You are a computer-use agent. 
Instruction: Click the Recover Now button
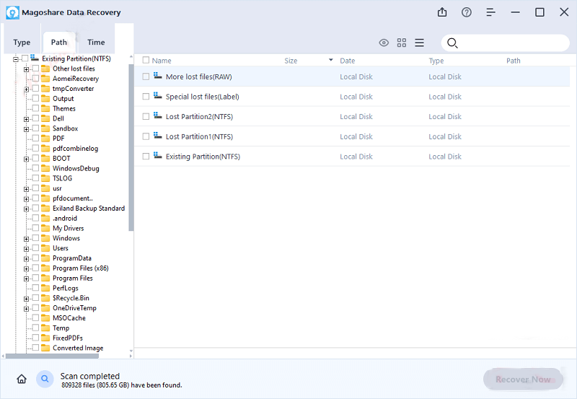click(523, 379)
